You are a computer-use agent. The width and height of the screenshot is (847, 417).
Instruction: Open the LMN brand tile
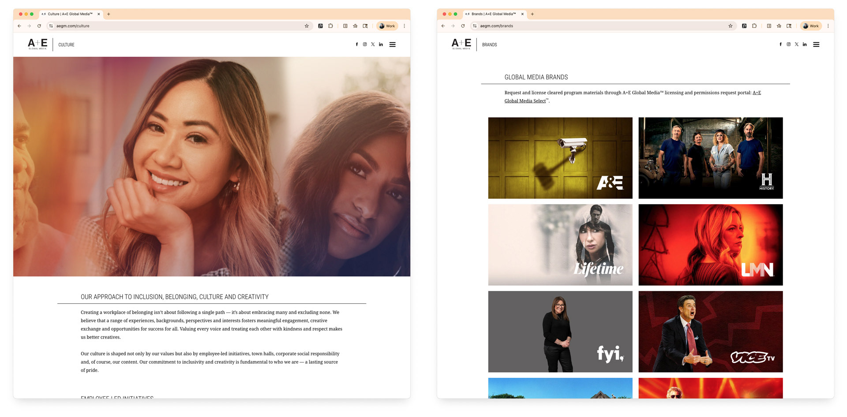[711, 245]
